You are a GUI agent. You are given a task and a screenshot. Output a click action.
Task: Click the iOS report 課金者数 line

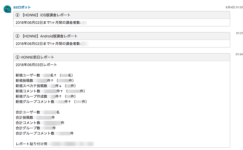click(51, 23)
